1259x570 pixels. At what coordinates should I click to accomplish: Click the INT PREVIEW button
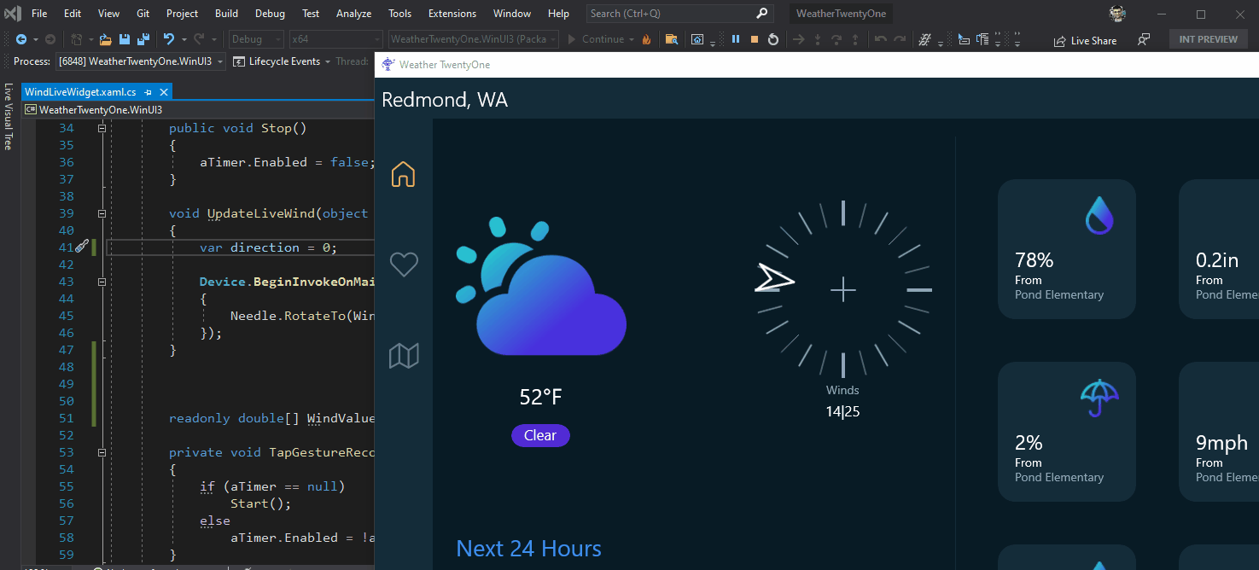tap(1208, 39)
